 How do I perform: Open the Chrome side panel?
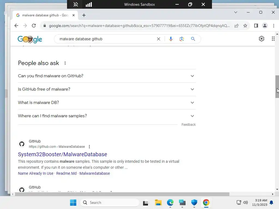(x=256, y=26)
